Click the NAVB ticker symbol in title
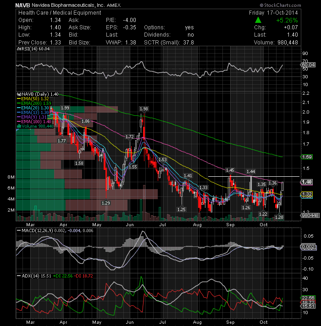Screen dimensions: 321x326 pyautogui.click(x=22, y=5)
